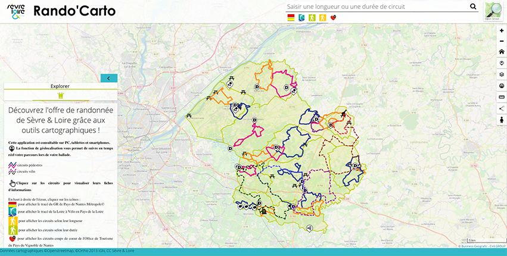Select the ruler measurement tool
The height and width of the screenshot is (256, 507).
pos(501,97)
